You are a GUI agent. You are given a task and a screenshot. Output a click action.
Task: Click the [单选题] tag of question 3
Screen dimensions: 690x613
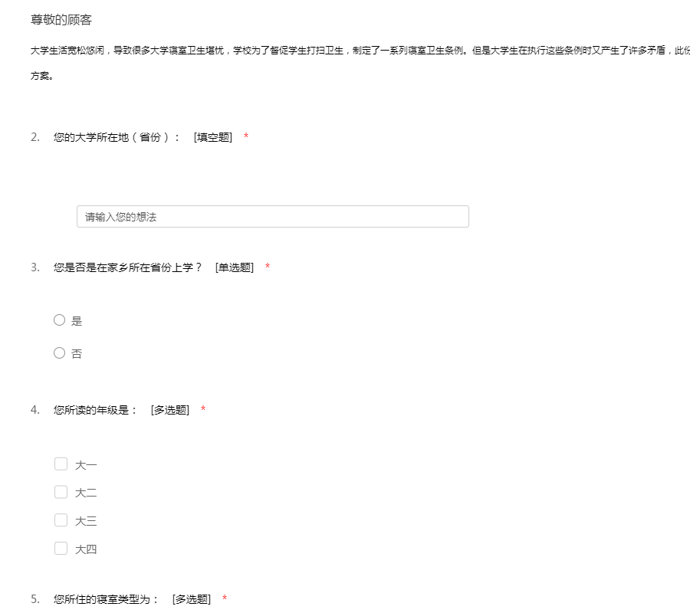click(x=235, y=267)
